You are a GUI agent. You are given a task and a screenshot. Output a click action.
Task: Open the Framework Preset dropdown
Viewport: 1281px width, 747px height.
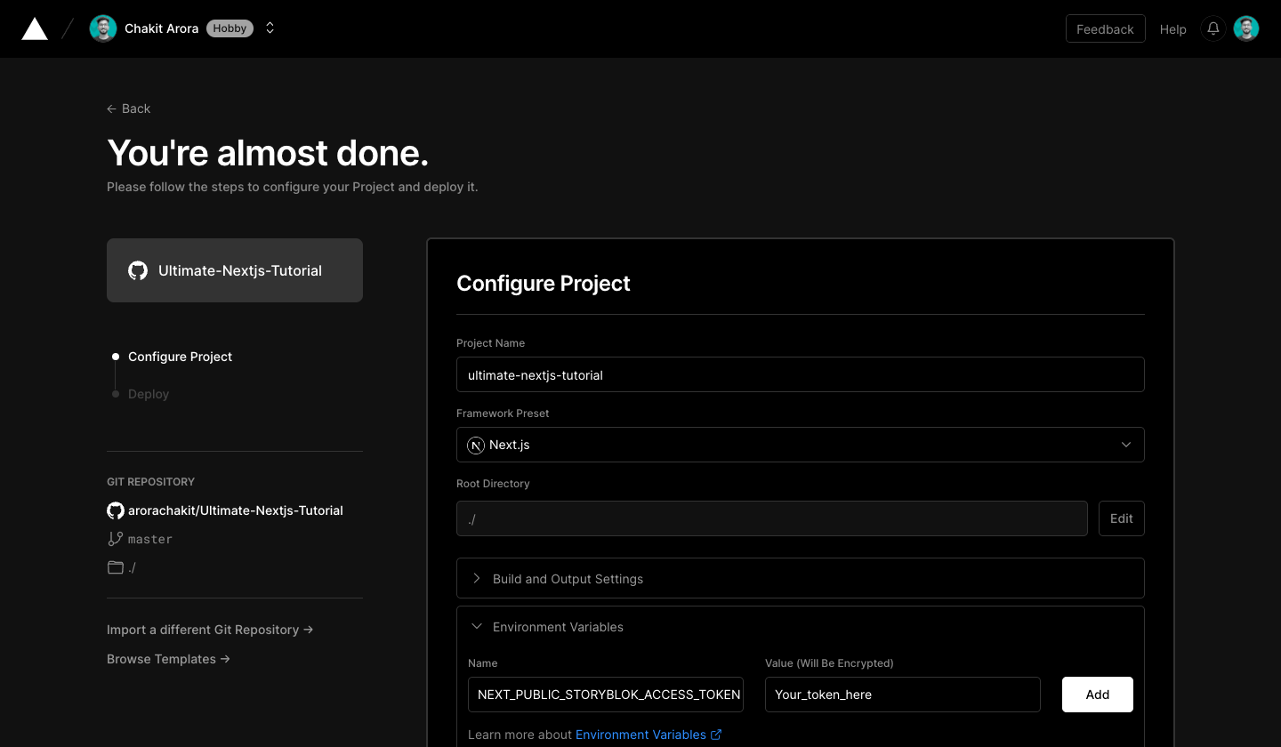[x=801, y=445]
